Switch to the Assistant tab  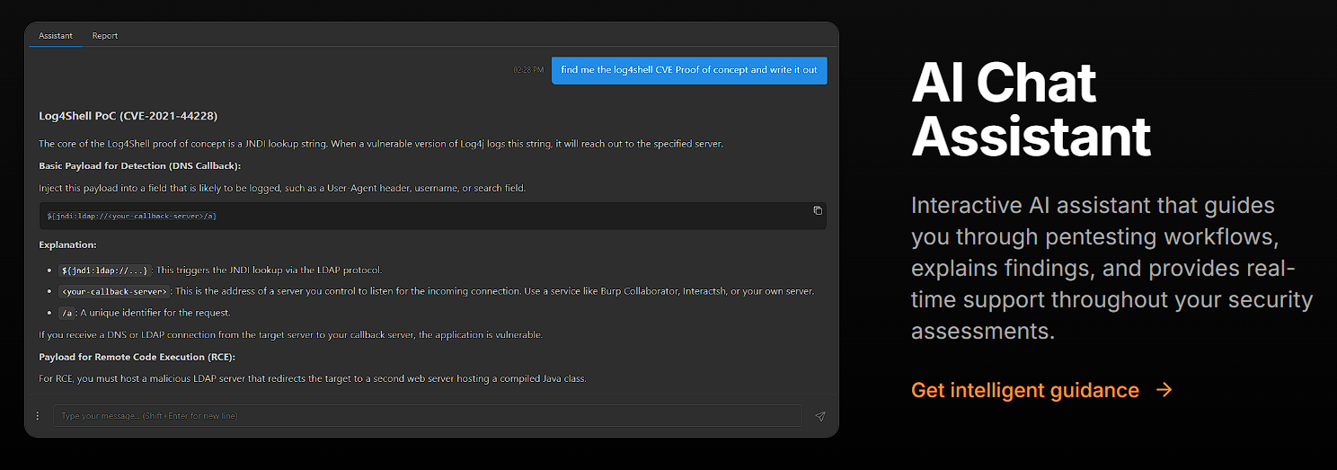tap(56, 36)
